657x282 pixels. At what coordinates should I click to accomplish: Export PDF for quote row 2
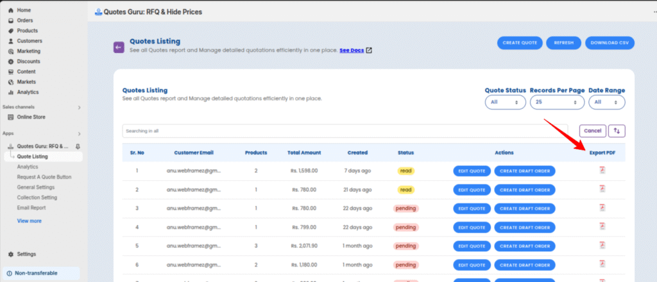602,189
